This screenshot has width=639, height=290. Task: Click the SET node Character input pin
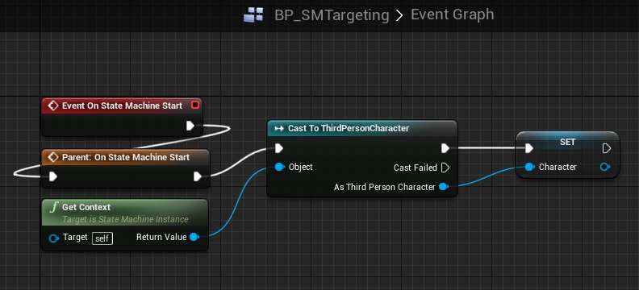pos(529,167)
